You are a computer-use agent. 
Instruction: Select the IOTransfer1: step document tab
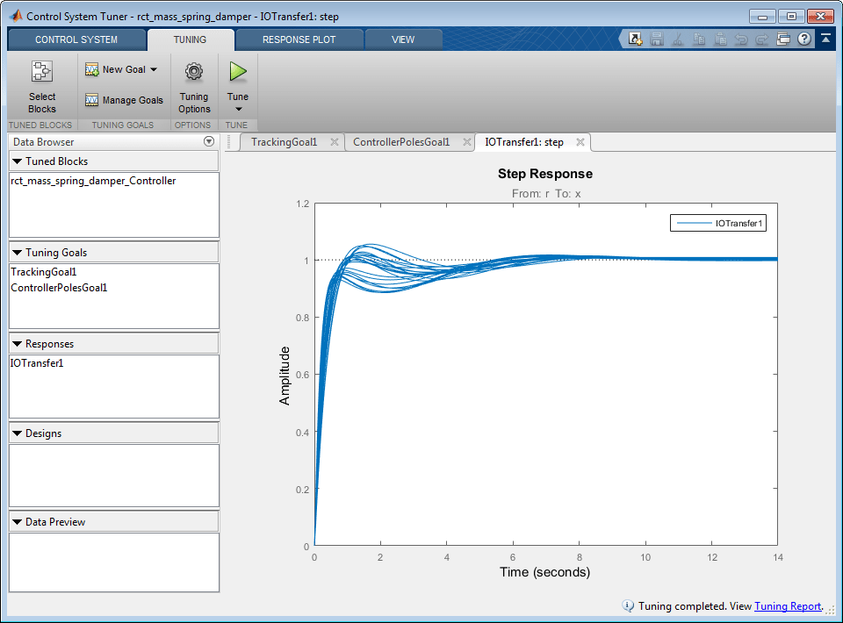[524, 142]
